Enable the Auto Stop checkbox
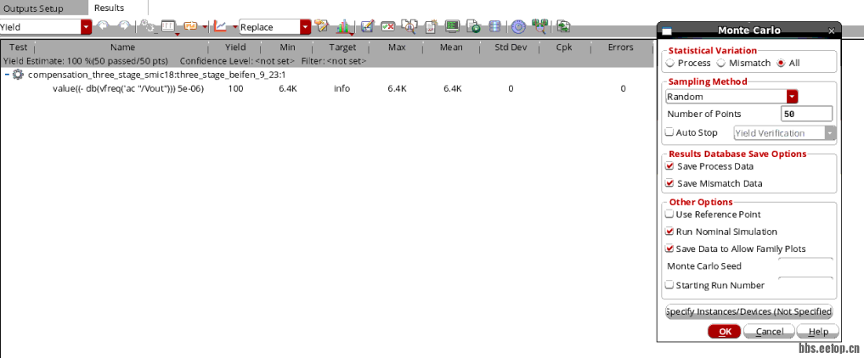864x358 pixels. pos(669,132)
